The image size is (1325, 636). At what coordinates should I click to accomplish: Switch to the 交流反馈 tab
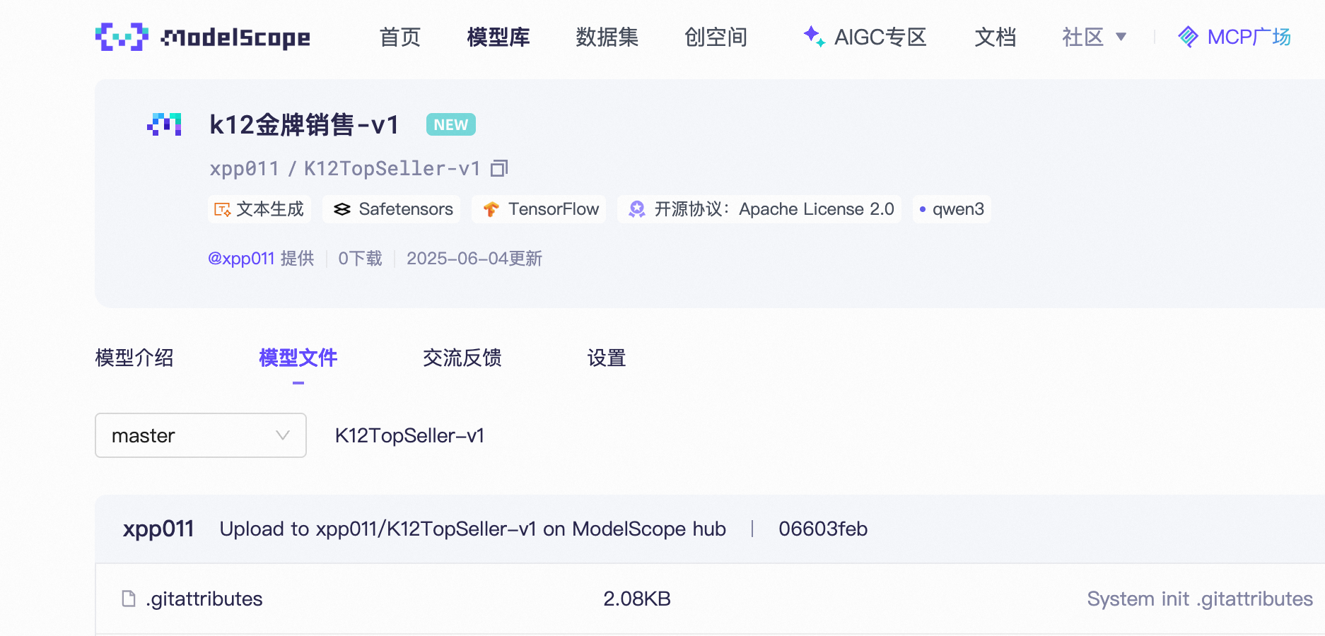(x=462, y=358)
